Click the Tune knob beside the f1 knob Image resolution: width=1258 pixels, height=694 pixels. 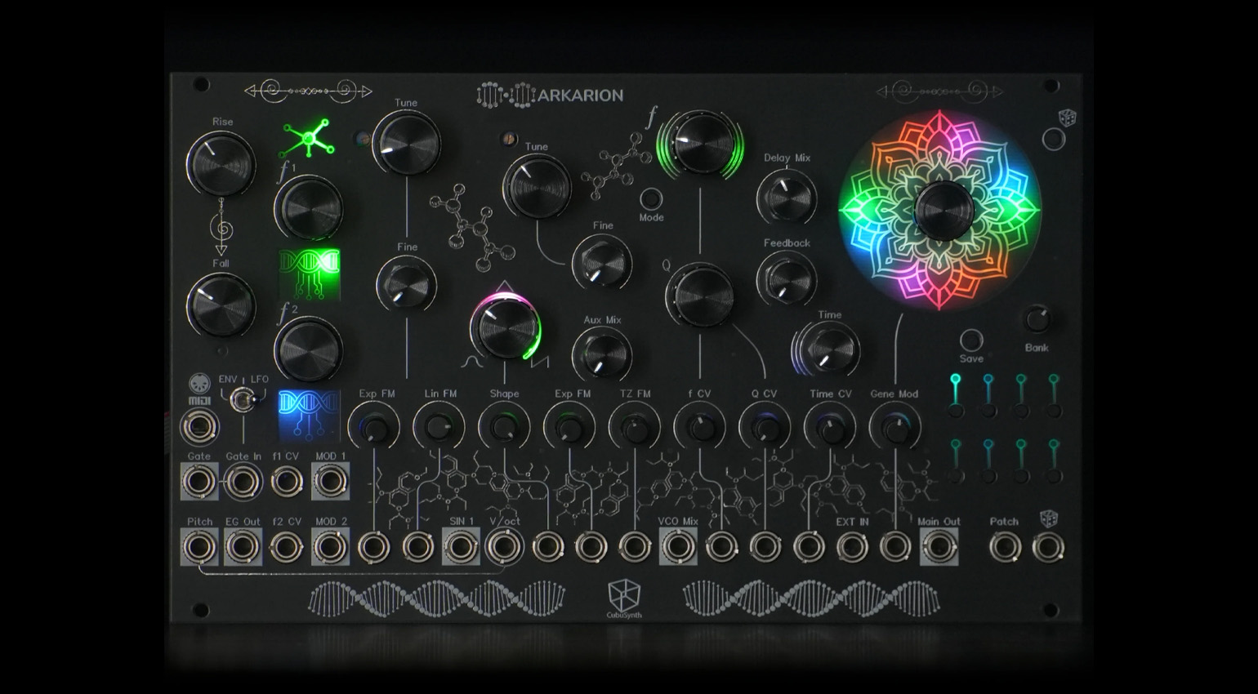[406, 144]
